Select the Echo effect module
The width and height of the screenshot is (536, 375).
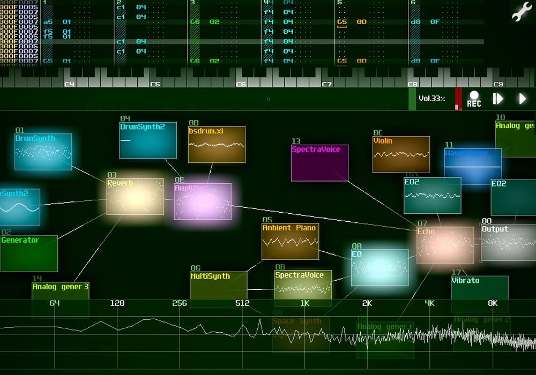click(x=445, y=245)
